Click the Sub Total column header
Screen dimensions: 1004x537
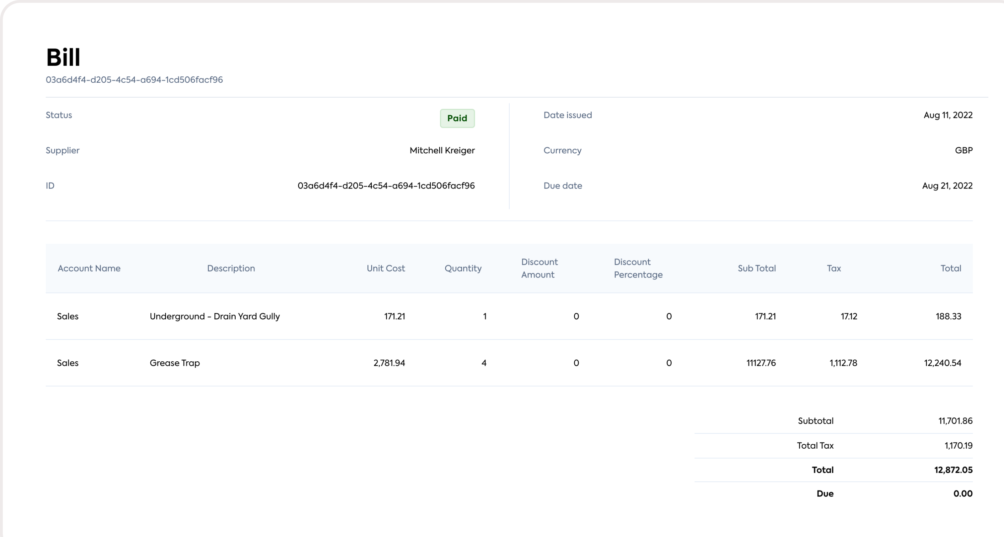[x=756, y=268]
